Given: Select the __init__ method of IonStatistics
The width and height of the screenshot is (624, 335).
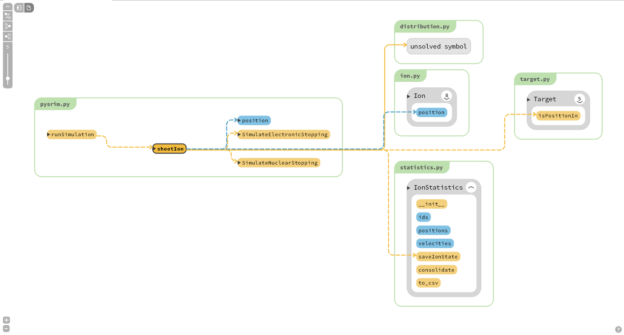Looking at the screenshot, I should click(432, 204).
